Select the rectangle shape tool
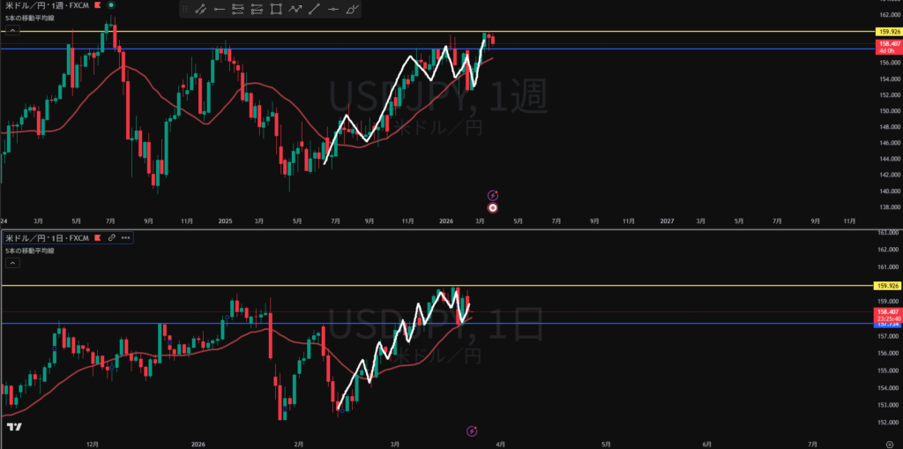Viewport: 903px width, 449px height. (x=276, y=10)
